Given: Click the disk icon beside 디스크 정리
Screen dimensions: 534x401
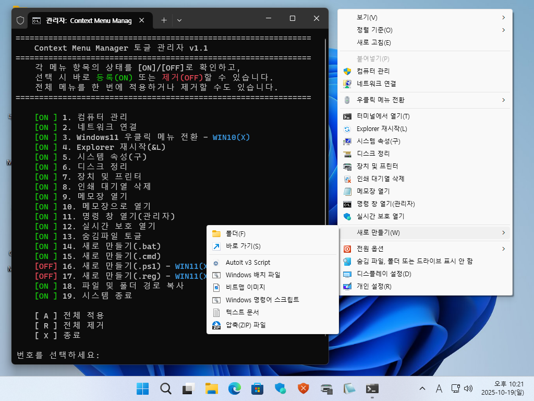Looking at the screenshot, I should [x=347, y=154].
